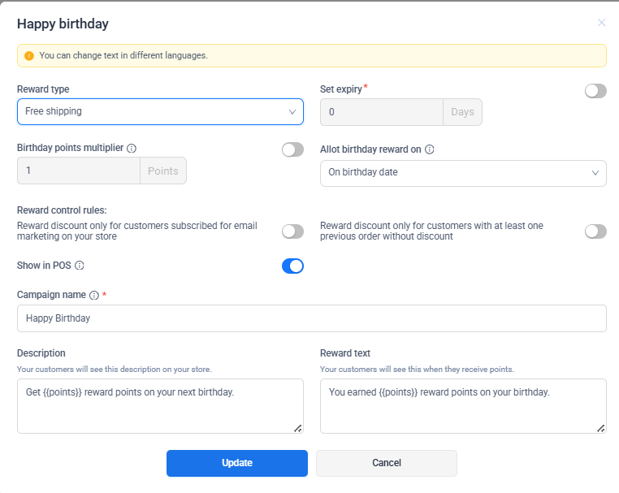Click resize handle of Description text area
Viewport: 619px width, 493px height.
tap(297, 428)
